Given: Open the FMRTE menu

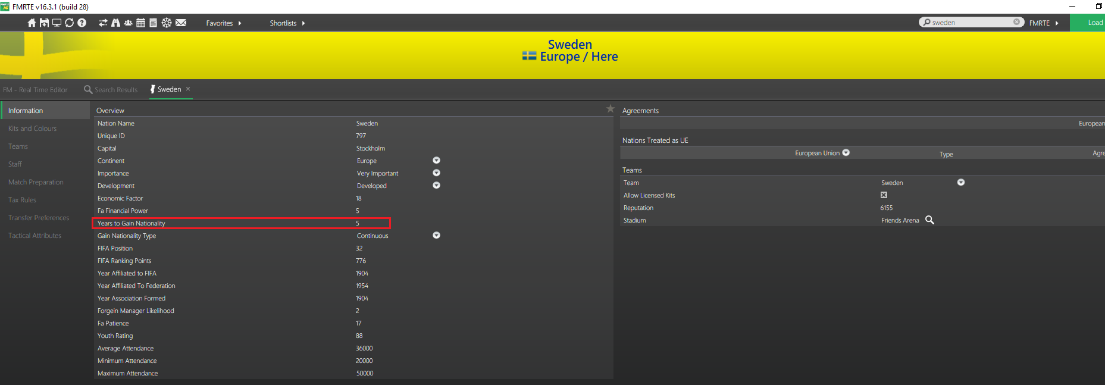Looking at the screenshot, I should click(x=1044, y=23).
